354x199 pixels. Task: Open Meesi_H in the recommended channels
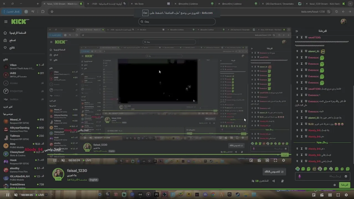coord(23,121)
